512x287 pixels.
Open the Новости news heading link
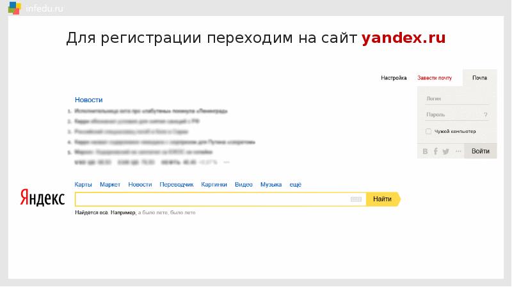point(88,100)
